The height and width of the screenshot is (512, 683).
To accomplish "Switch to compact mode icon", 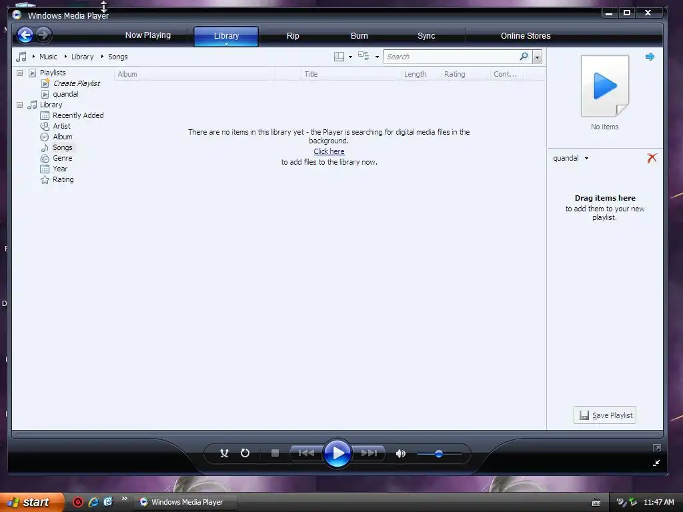I will [x=656, y=463].
